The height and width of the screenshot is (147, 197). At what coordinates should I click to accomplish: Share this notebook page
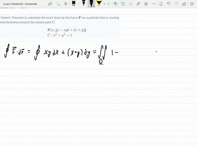coord(184,4)
